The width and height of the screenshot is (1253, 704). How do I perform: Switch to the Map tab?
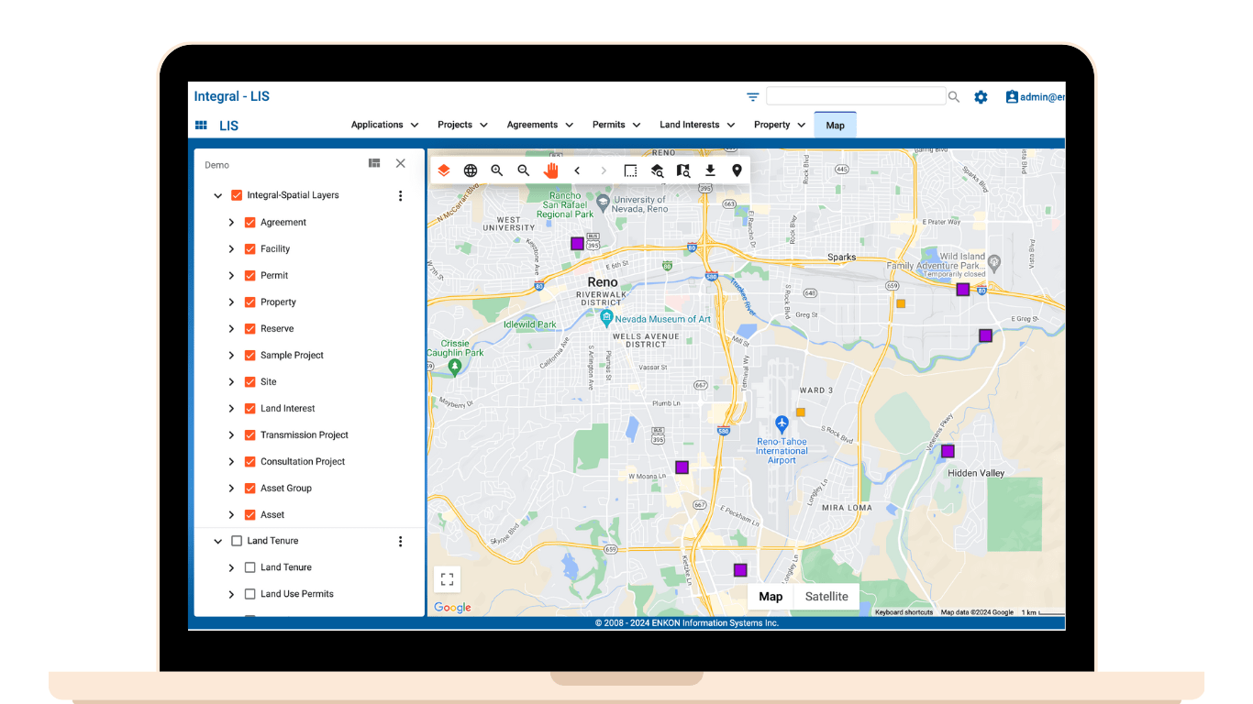(835, 125)
